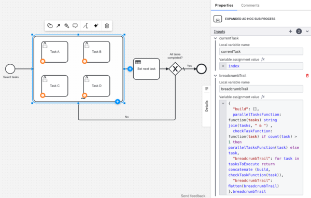Click the Send feedback link

193,196
